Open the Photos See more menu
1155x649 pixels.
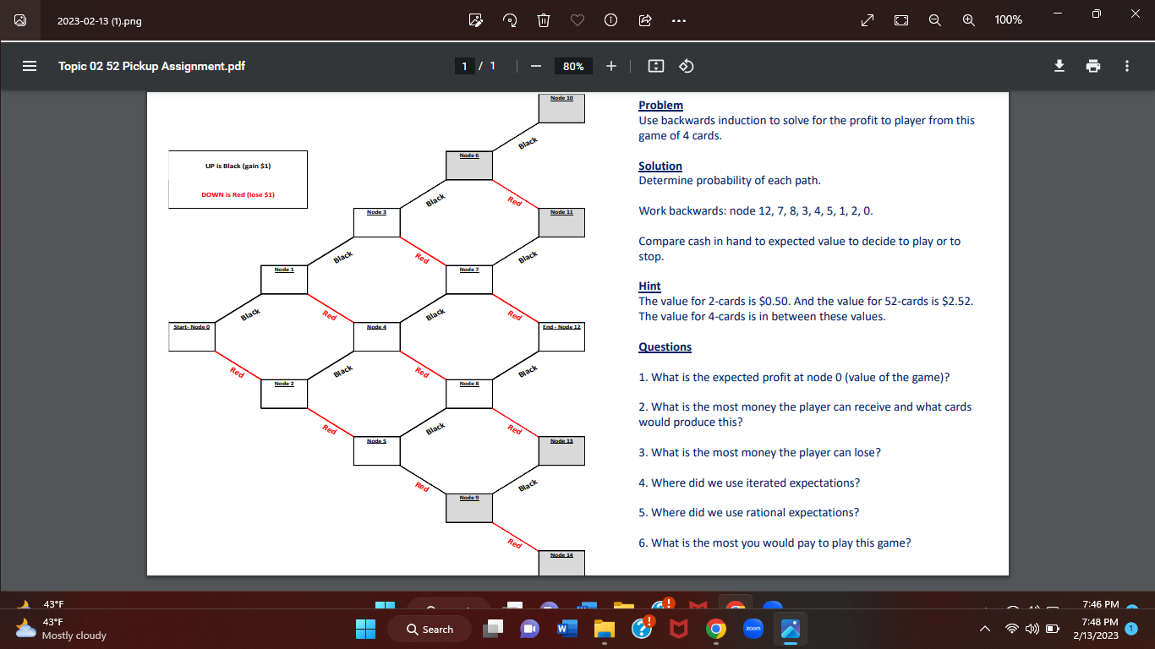678,19
